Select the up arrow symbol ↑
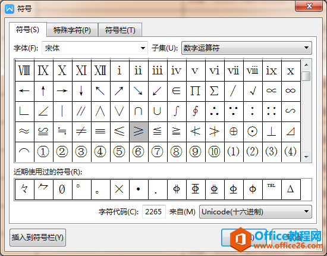Image resolution: width=327 pixels, height=256 pixels. click(43, 91)
